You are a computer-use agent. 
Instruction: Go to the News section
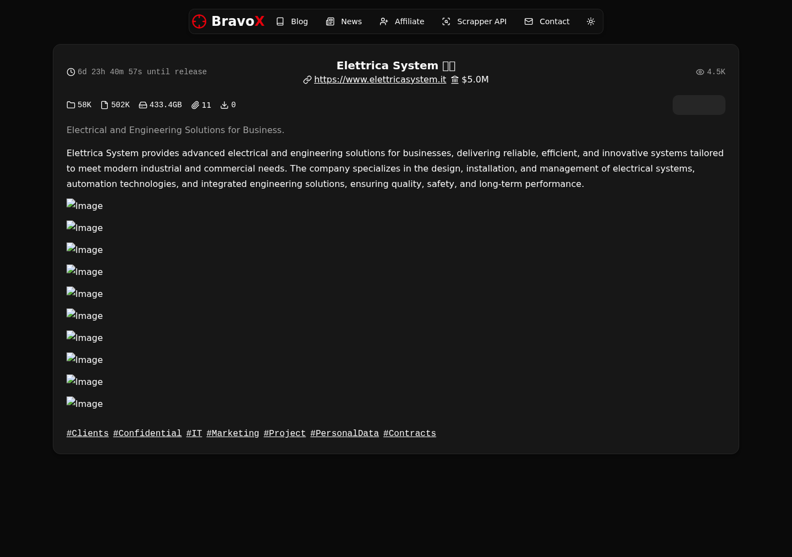pos(344,21)
